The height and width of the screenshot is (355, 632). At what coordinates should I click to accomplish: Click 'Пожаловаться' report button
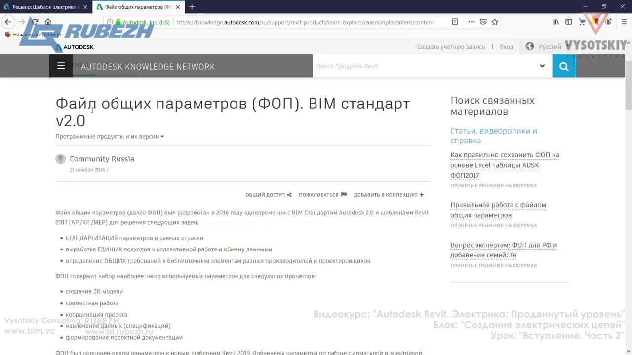click(x=323, y=195)
